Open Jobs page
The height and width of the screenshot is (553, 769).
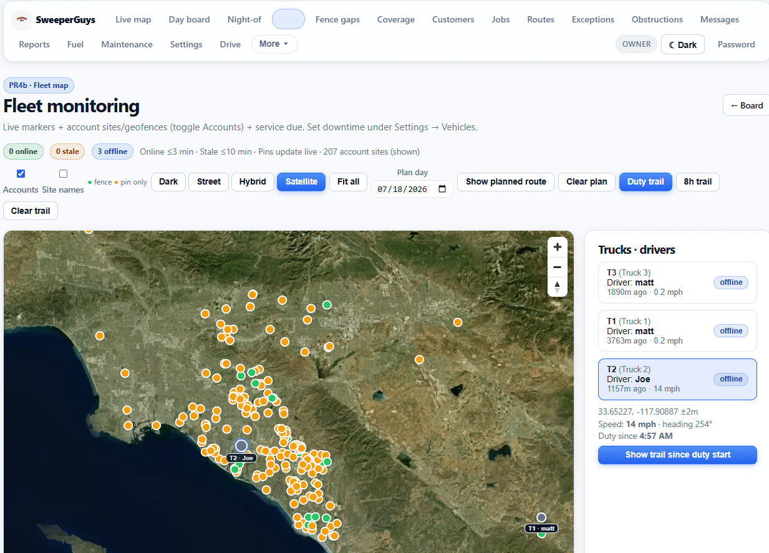click(501, 19)
